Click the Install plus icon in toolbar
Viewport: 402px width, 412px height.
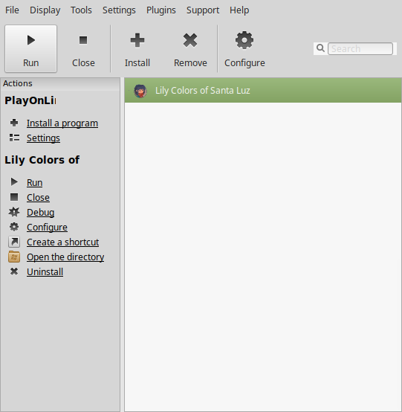pyautogui.click(x=137, y=40)
